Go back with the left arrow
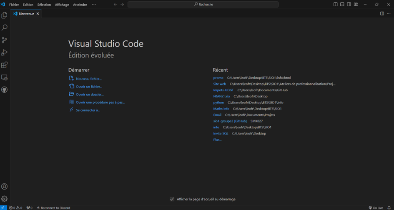The image size is (394, 210). (115, 5)
